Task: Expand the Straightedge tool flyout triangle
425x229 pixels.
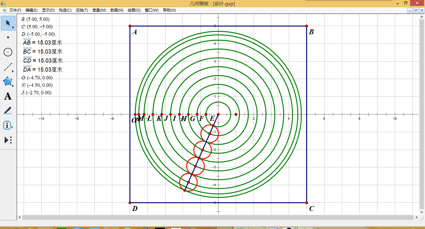Action: click(13, 72)
